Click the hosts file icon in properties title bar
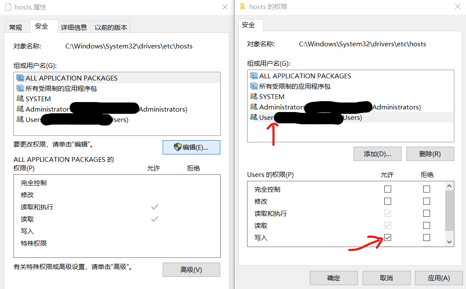This screenshot has height=289, width=466. [x=8, y=7]
